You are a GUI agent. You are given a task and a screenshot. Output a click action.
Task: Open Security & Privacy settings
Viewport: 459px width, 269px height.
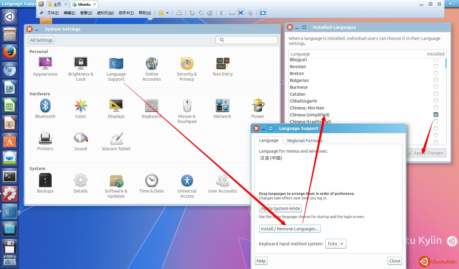[187, 69]
